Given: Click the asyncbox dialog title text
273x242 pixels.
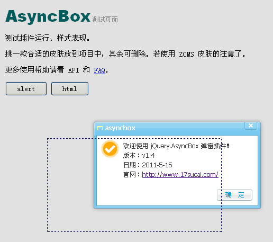Looking at the screenshot, I should point(120,128).
